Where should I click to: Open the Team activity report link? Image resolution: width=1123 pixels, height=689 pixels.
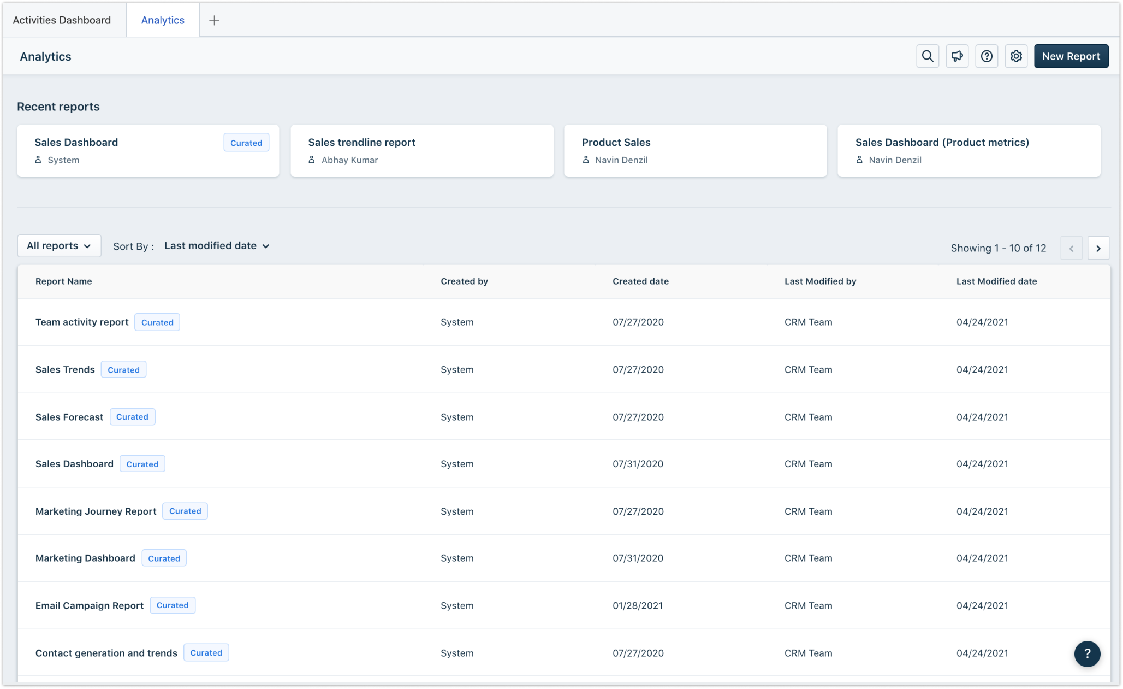point(82,322)
